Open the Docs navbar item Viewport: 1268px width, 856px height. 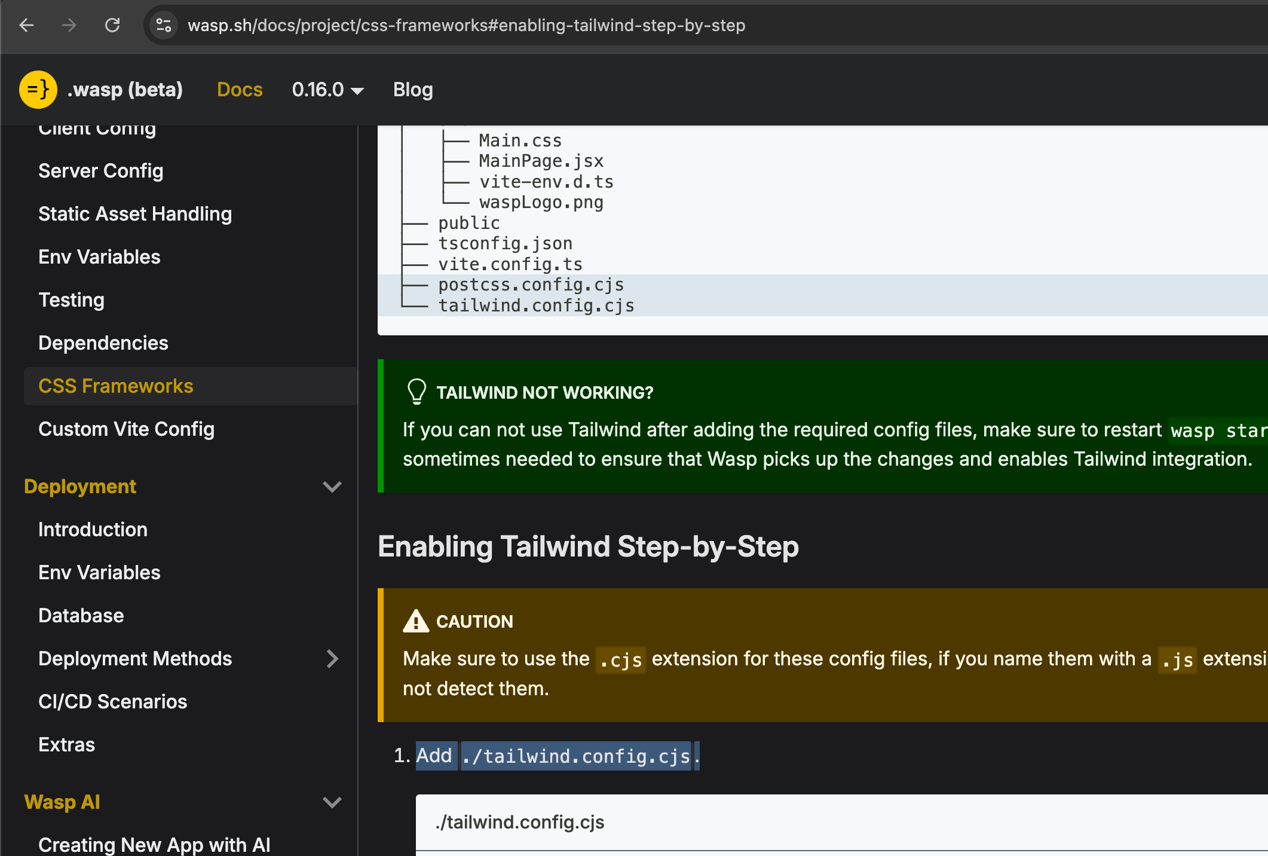240,90
